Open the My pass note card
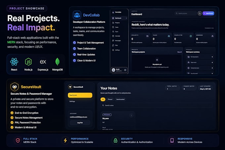The height and width of the screenshot is (150, 225). (118, 121)
